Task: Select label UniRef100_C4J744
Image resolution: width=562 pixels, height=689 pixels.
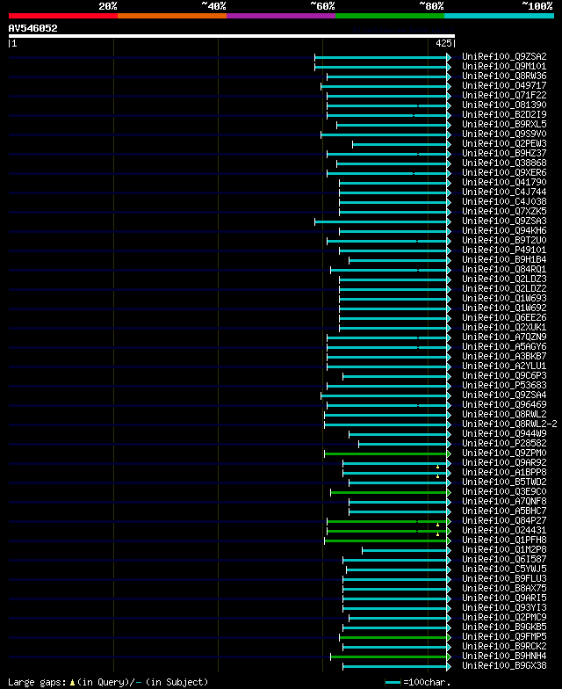Action: coord(504,192)
